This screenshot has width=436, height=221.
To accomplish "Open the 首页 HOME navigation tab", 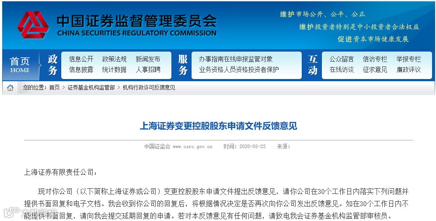I will click(20, 65).
